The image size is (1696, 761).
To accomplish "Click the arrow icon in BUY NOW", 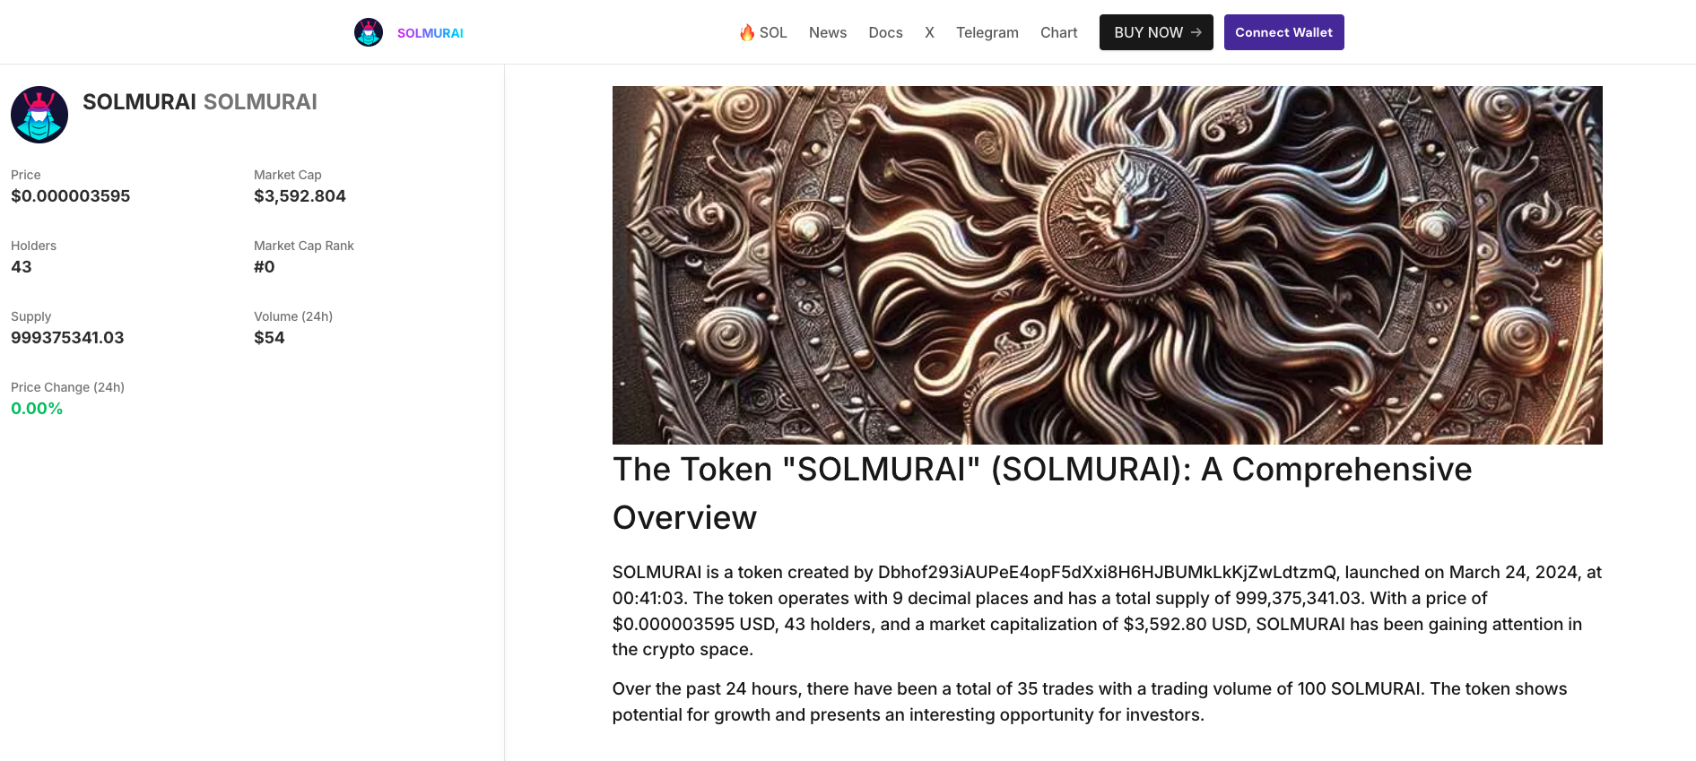I will [x=1196, y=32].
